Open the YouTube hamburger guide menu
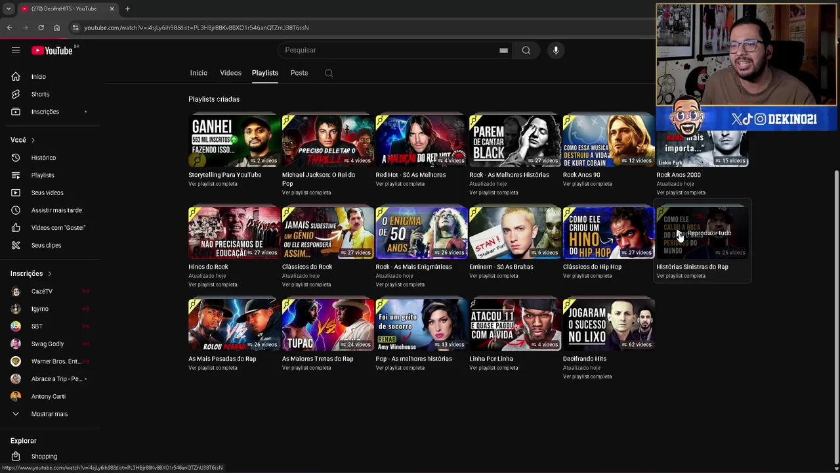The image size is (840, 473). click(16, 50)
